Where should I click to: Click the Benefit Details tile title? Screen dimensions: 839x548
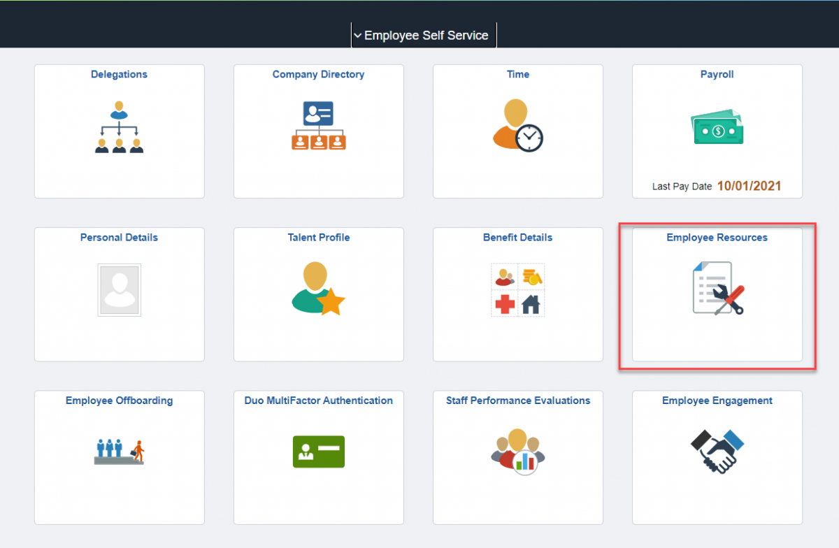[x=518, y=238]
